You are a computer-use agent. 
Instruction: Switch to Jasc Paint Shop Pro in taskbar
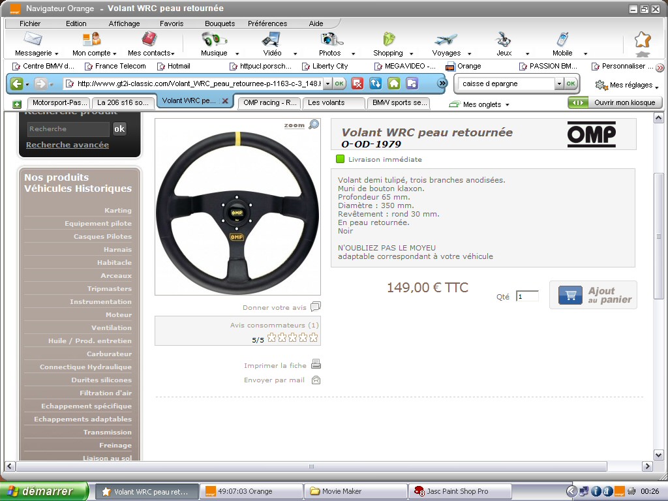460,492
